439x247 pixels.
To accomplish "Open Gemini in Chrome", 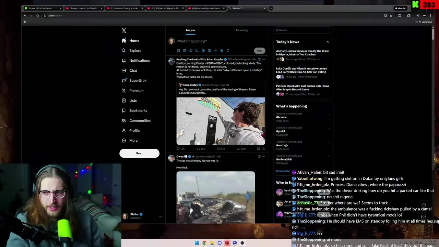I will point(400,8).
